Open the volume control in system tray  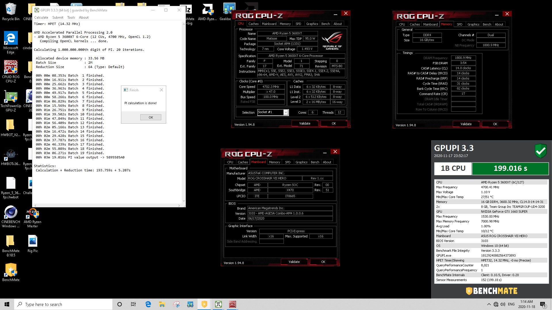click(503, 304)
